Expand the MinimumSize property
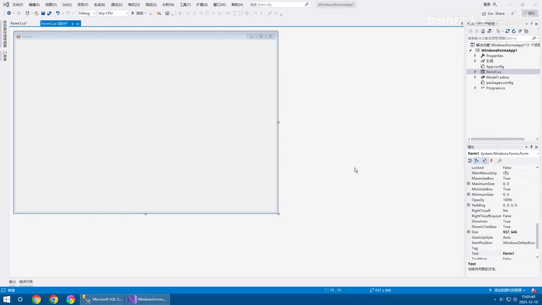The image size is (542, 305). pyautogui.click(x=468, y=194)
